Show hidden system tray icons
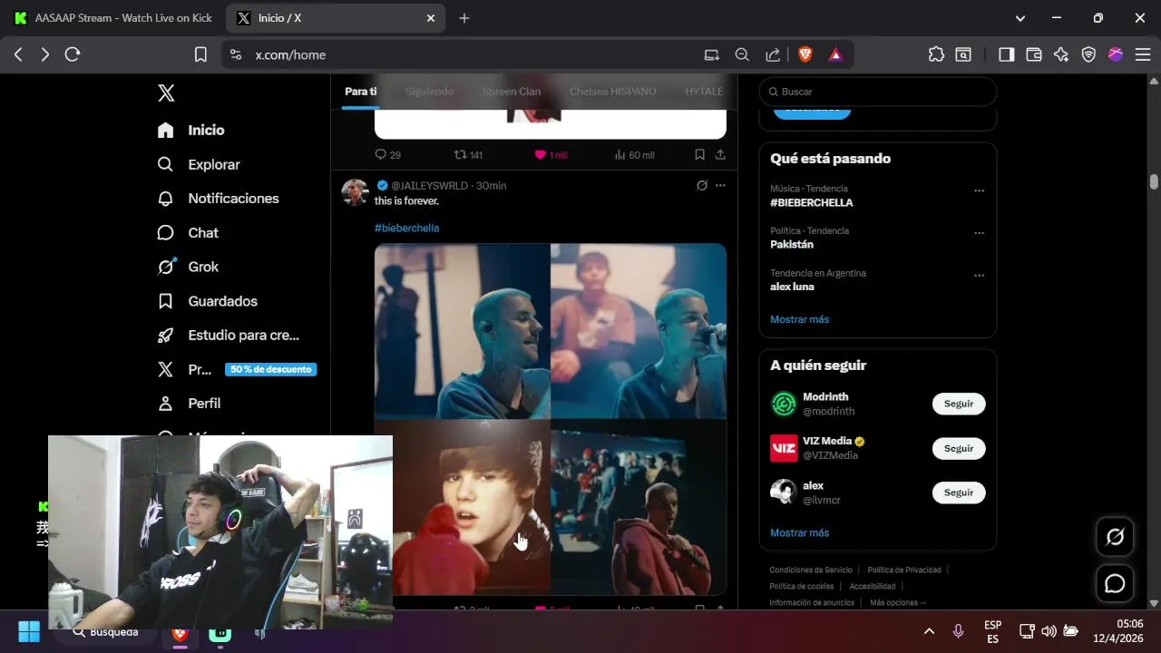The height and width of the screenshot is (653, 1161). click(929, 631)
